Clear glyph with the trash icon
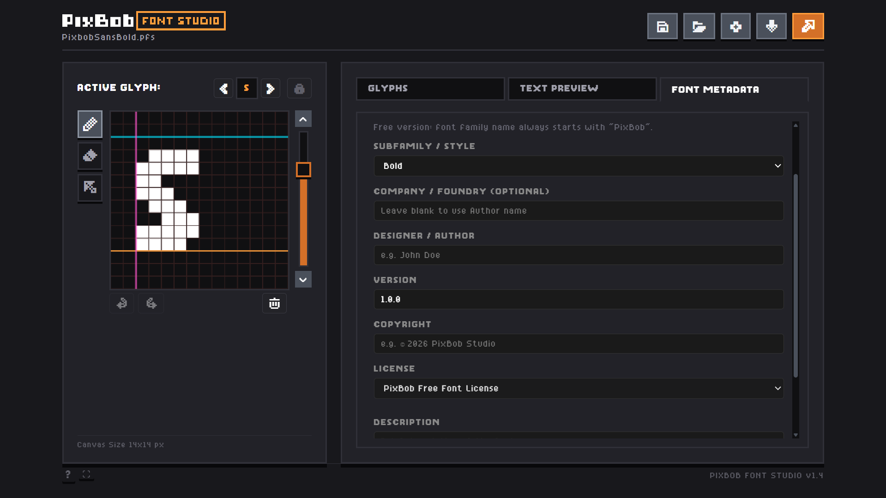 274,303
